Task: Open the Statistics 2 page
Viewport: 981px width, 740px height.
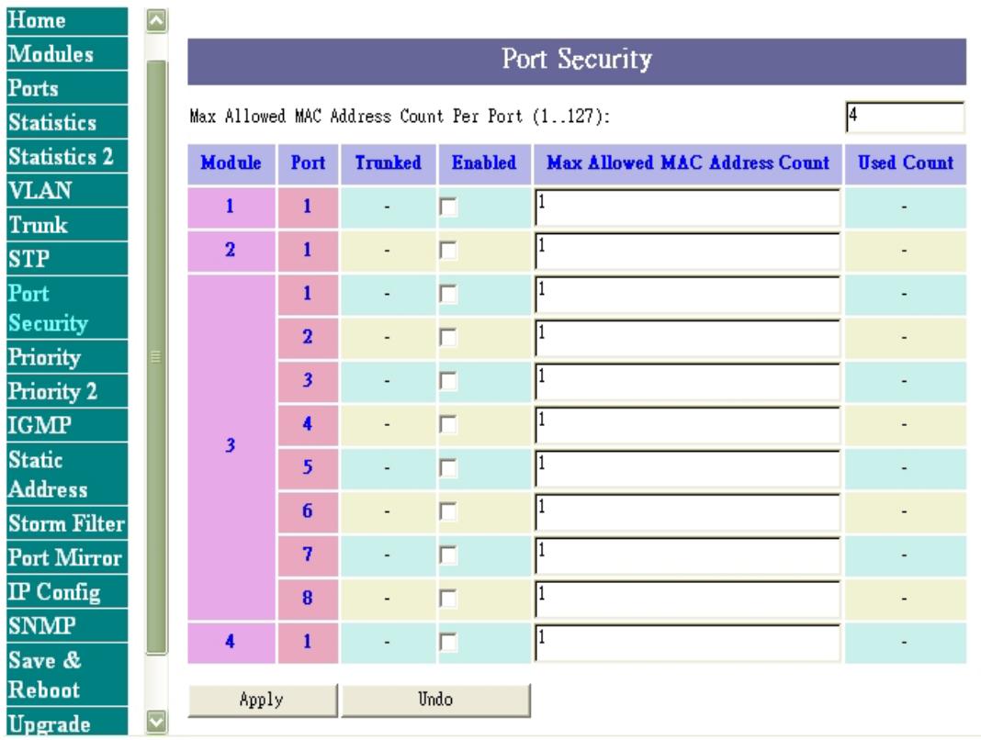Action: (67, 156)
